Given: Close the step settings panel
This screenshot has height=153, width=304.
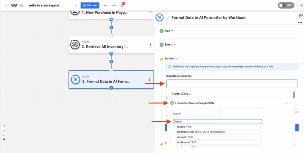Looking at the screenshot, I should tap(301, 16).
